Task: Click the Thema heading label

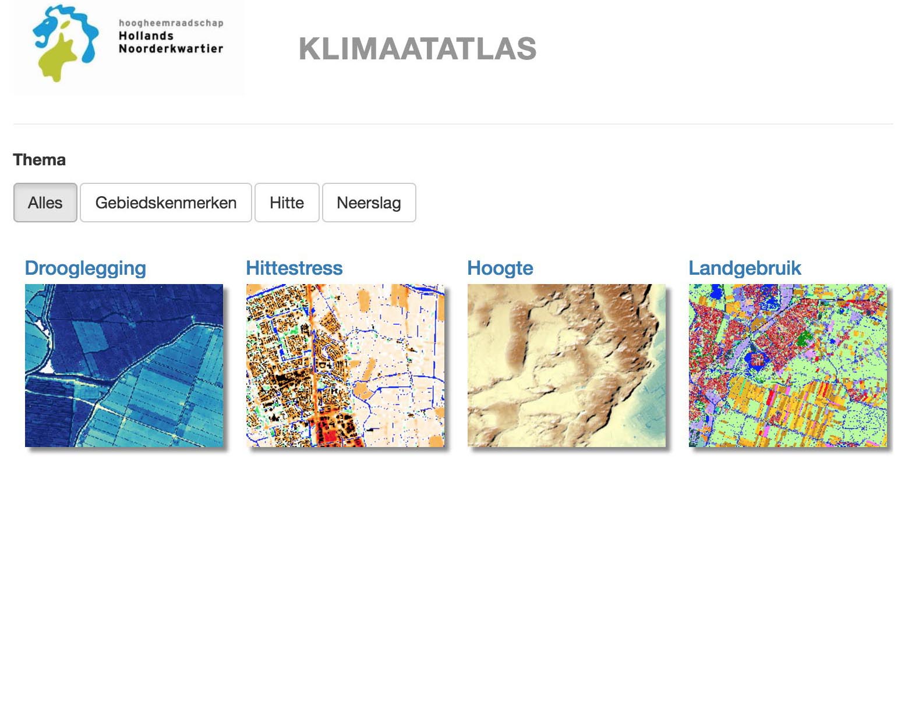Action: [x=40, y=160]
